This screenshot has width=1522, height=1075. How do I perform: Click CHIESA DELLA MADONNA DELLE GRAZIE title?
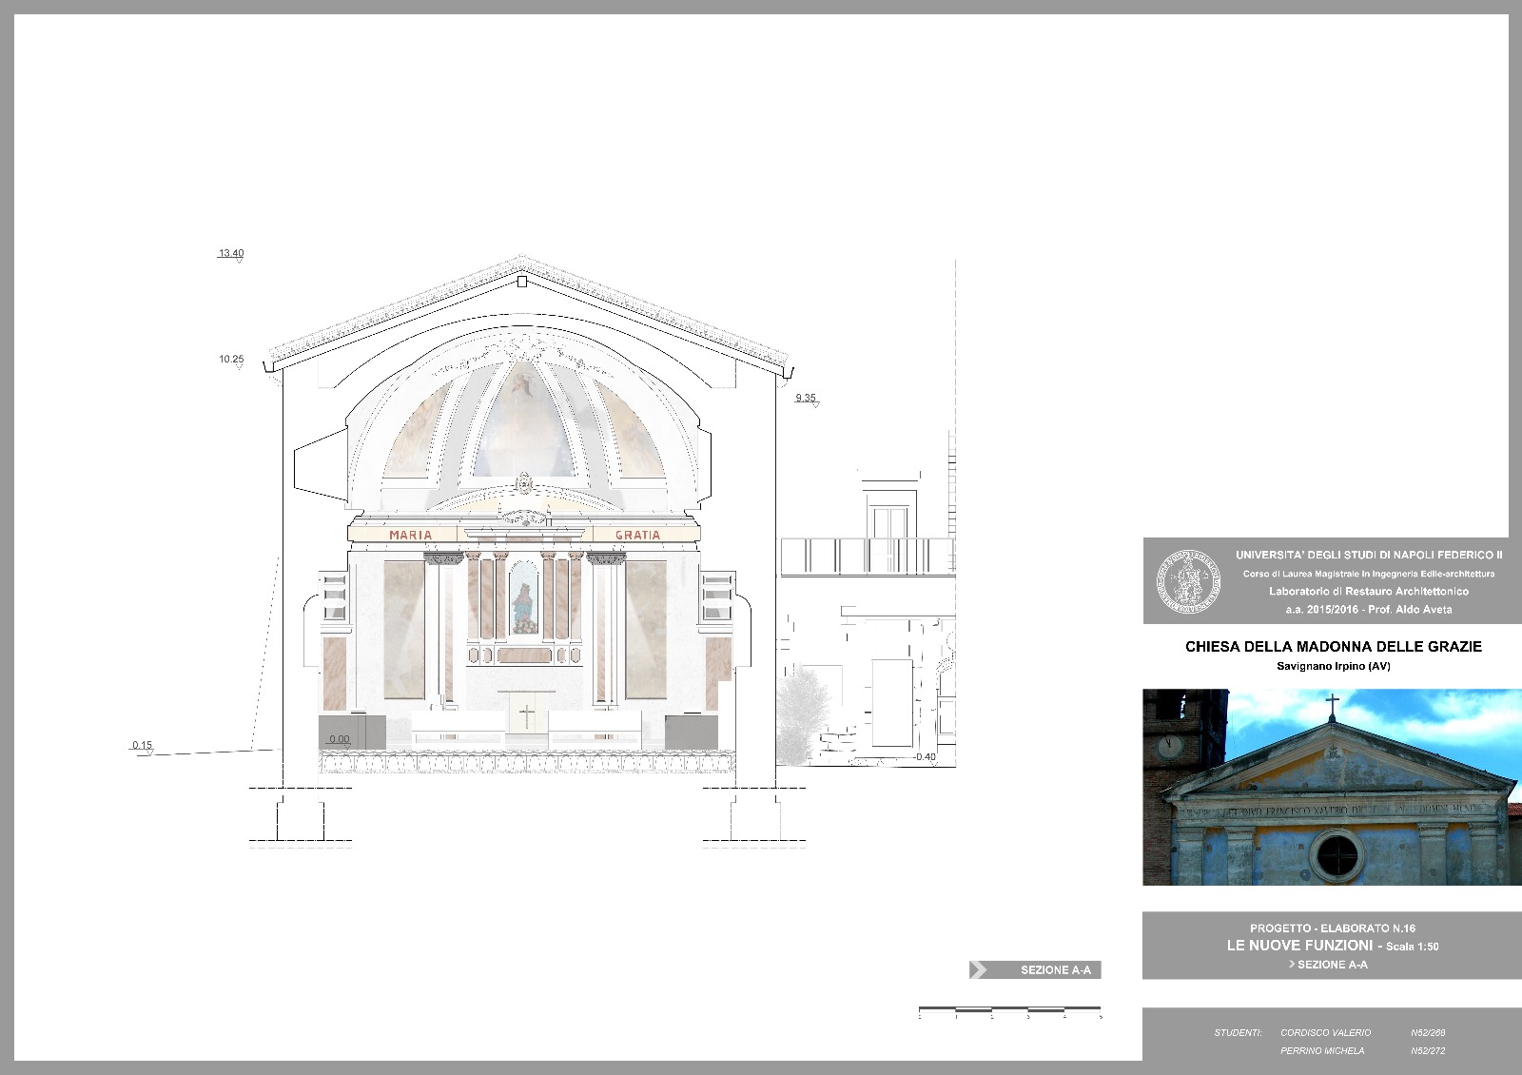coord(1333,647)
